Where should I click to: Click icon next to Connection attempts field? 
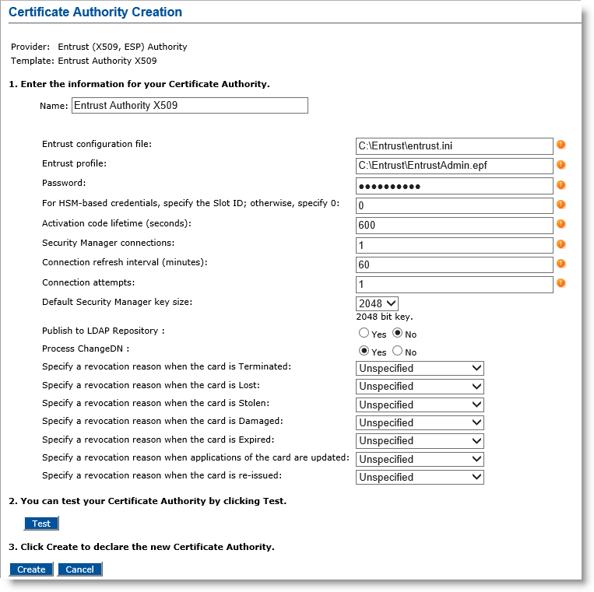pyautogui.click(x=561, y=283)
